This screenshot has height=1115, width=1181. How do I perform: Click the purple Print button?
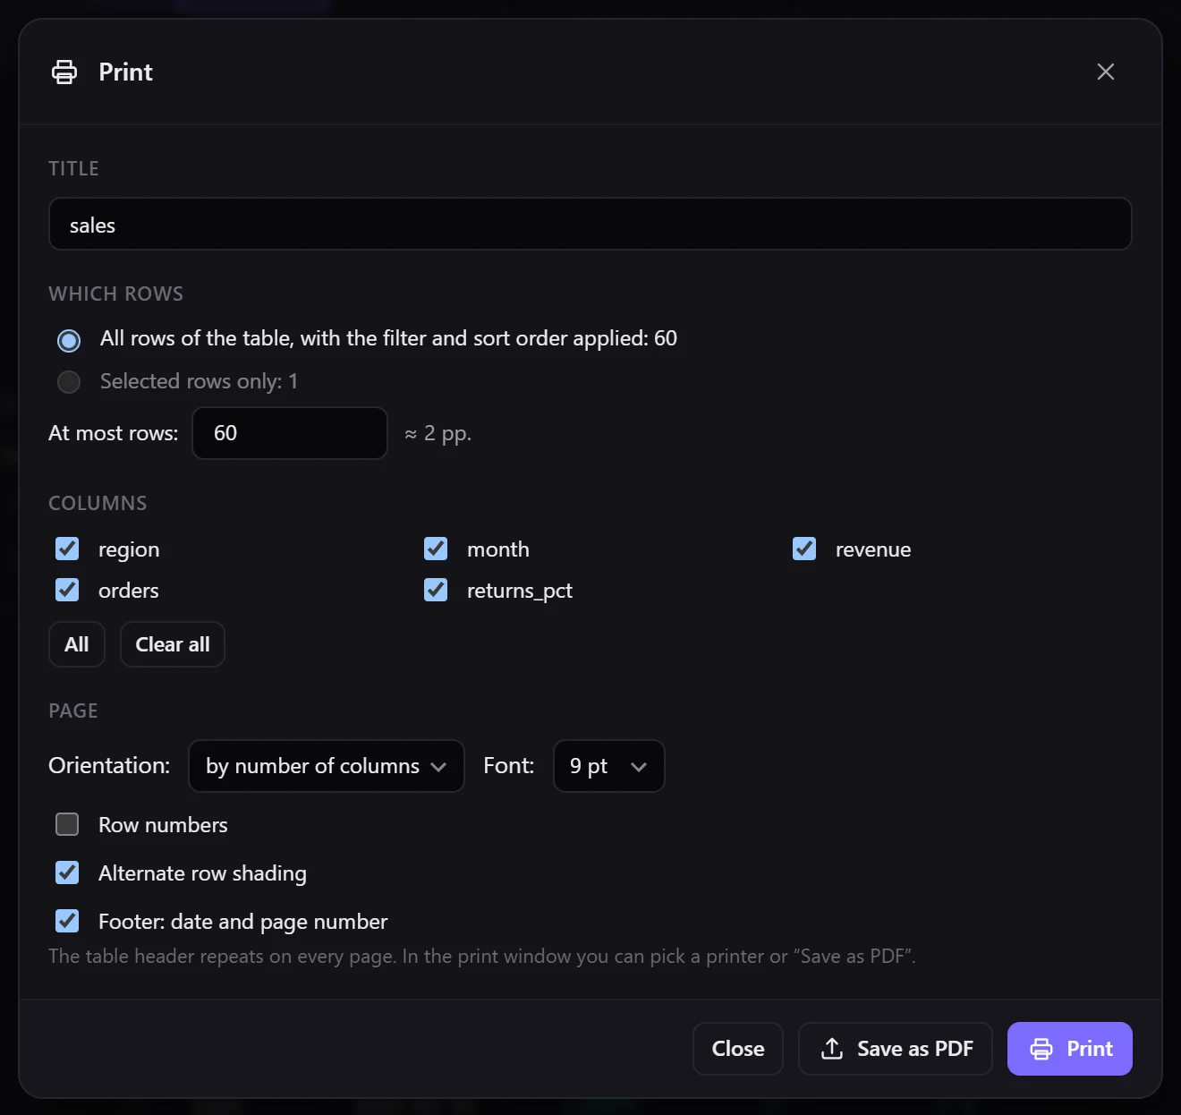tap(1070, 1049)
